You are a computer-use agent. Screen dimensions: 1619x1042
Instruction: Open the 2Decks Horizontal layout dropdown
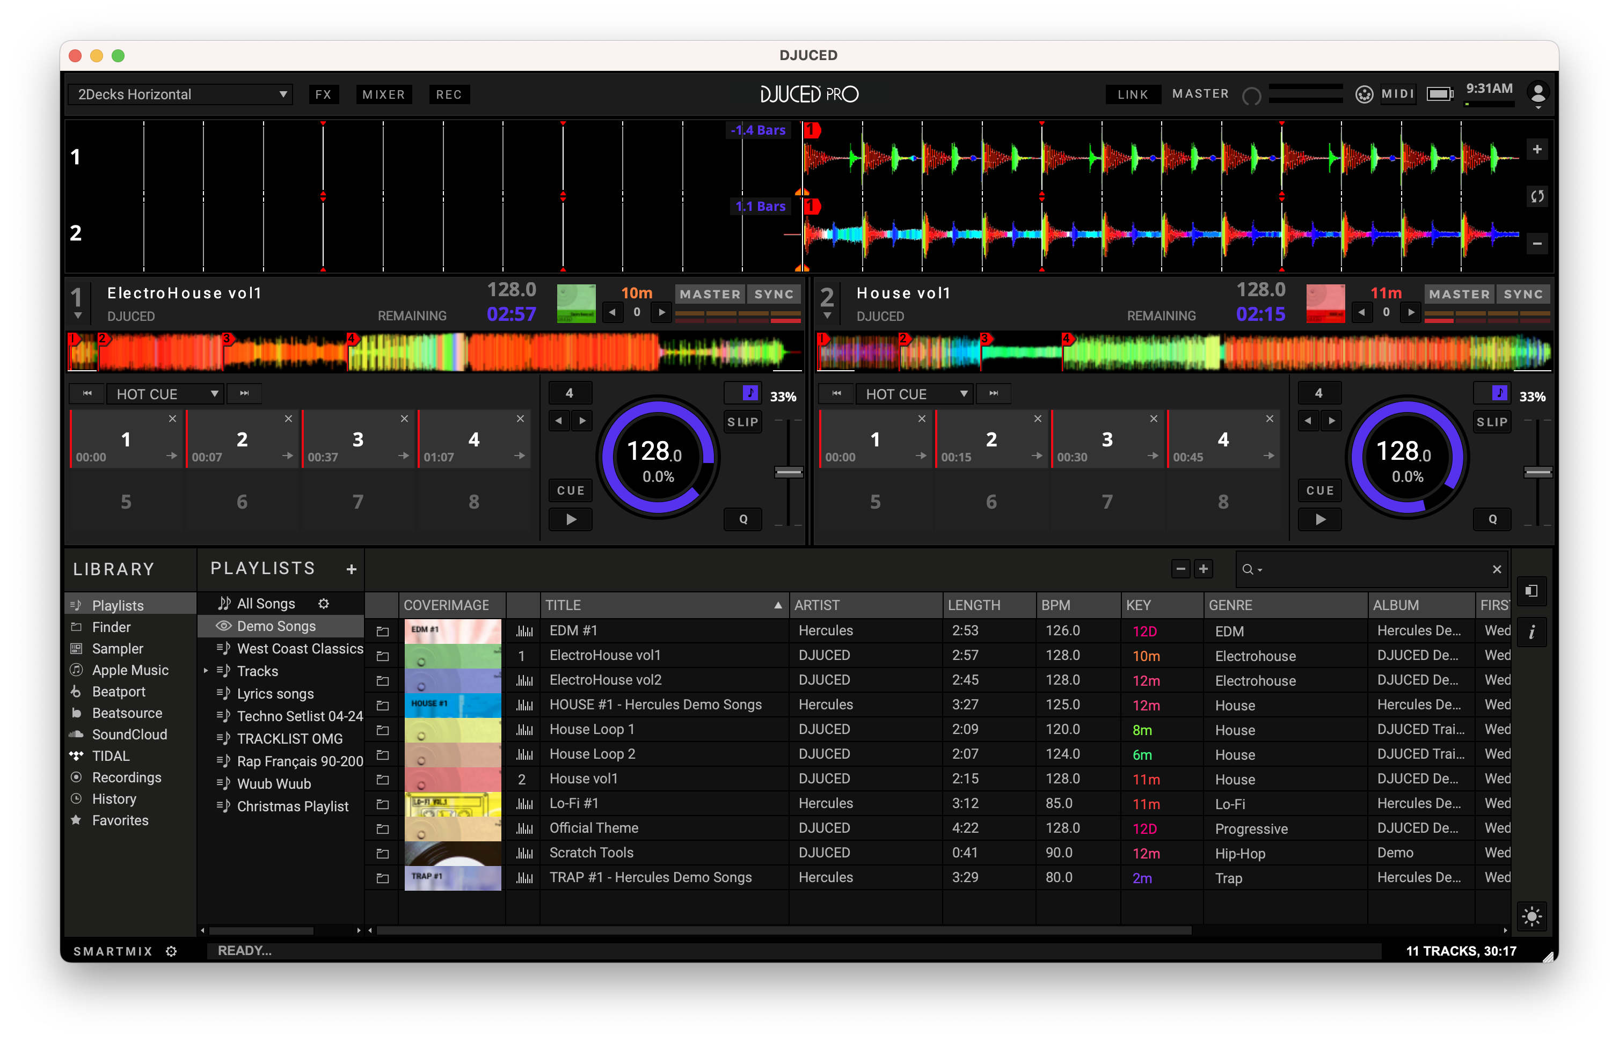180,95
